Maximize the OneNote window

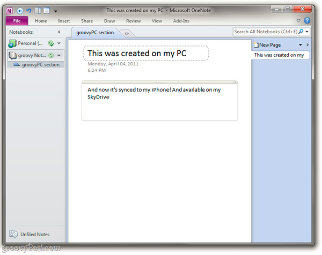[287, 9]
